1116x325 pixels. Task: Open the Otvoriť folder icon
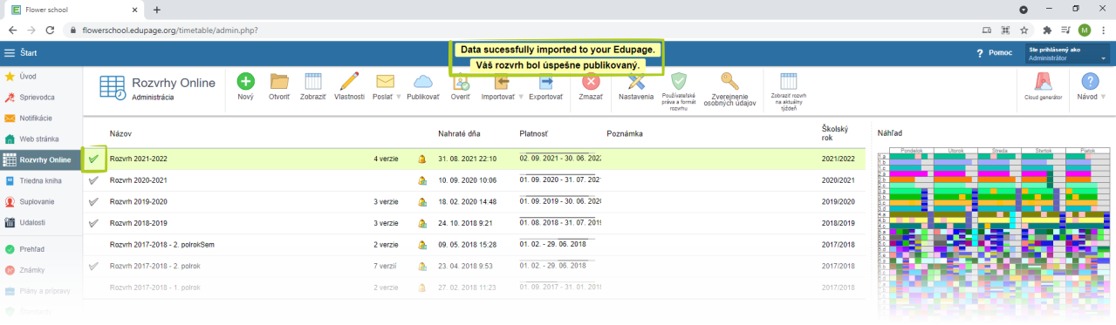coord(279,82)
